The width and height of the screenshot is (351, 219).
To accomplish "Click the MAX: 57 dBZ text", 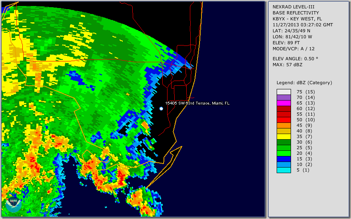I will pos(287,65).
